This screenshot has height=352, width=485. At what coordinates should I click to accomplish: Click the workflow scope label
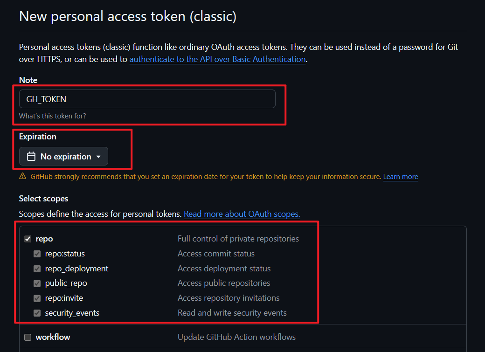[53, 337]
